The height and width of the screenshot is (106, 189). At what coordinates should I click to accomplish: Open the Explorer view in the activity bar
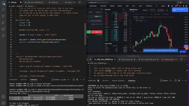point(3,3)
